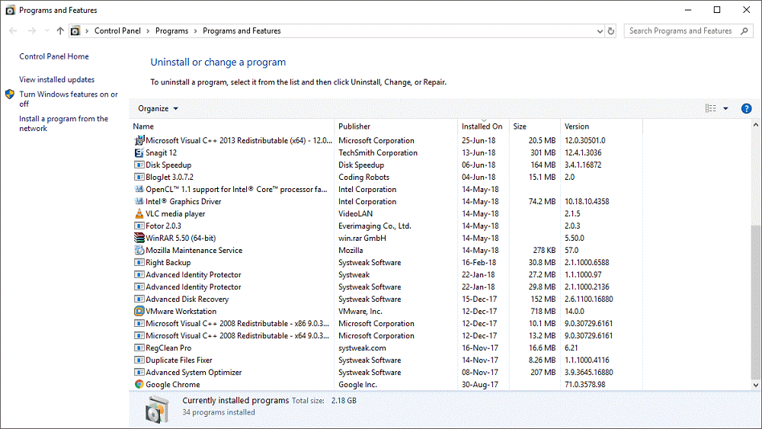This screenshot has width=762, height=429.
Task: Click the scrollbar up arrow
Action: click(756, 126)
